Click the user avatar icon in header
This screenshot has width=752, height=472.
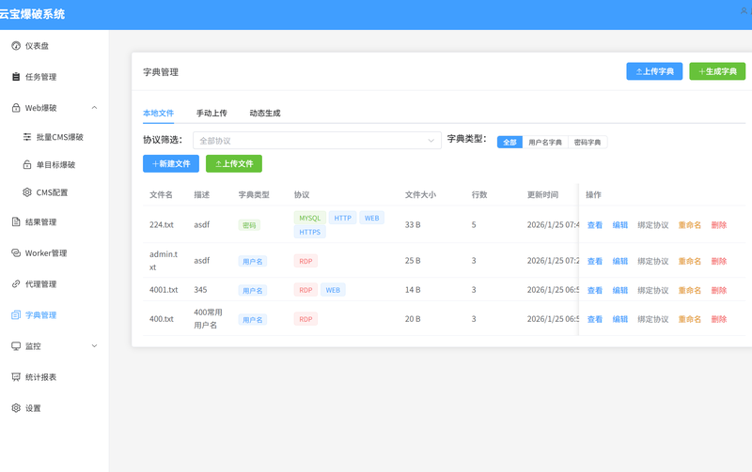coord(744,11)
